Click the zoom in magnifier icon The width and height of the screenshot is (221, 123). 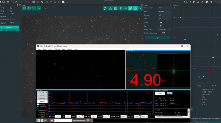[x=24, y=9]
